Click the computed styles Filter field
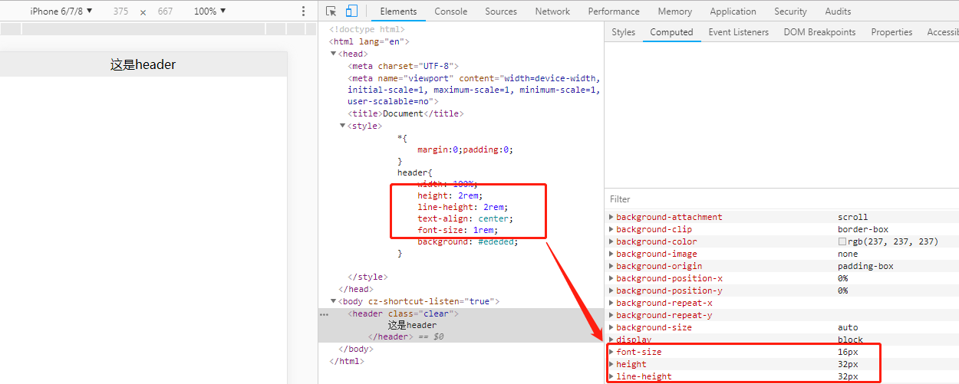The height and width of the screenshot is (384, 959). (x=781, y=199)
